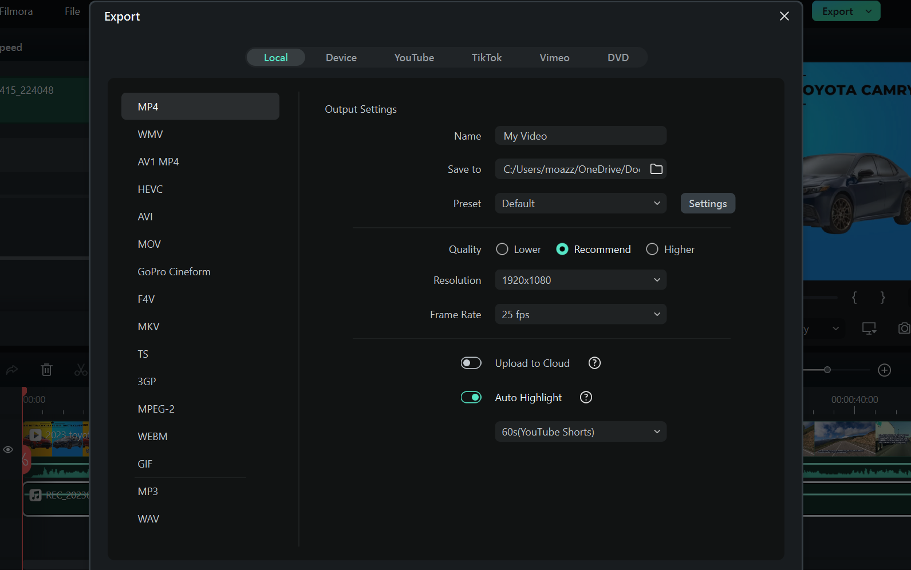Screen dimensions: 911x570
Task: Open the Frame Rate 25 fps dropdown
Action: pyautogui.click(x=580, y=314)
